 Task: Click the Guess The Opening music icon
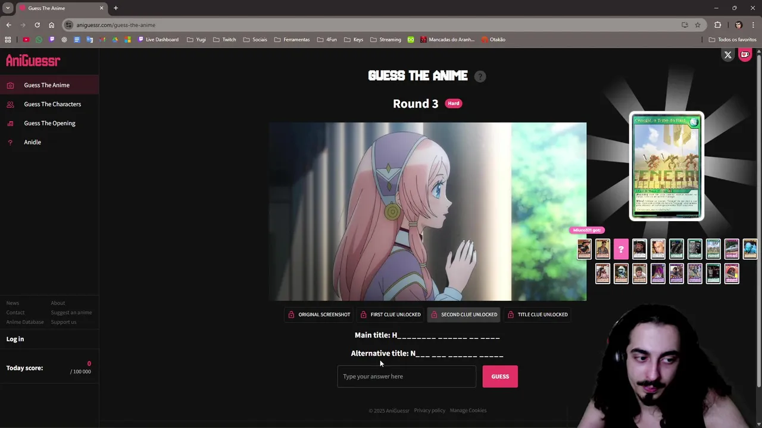[10, 124]
